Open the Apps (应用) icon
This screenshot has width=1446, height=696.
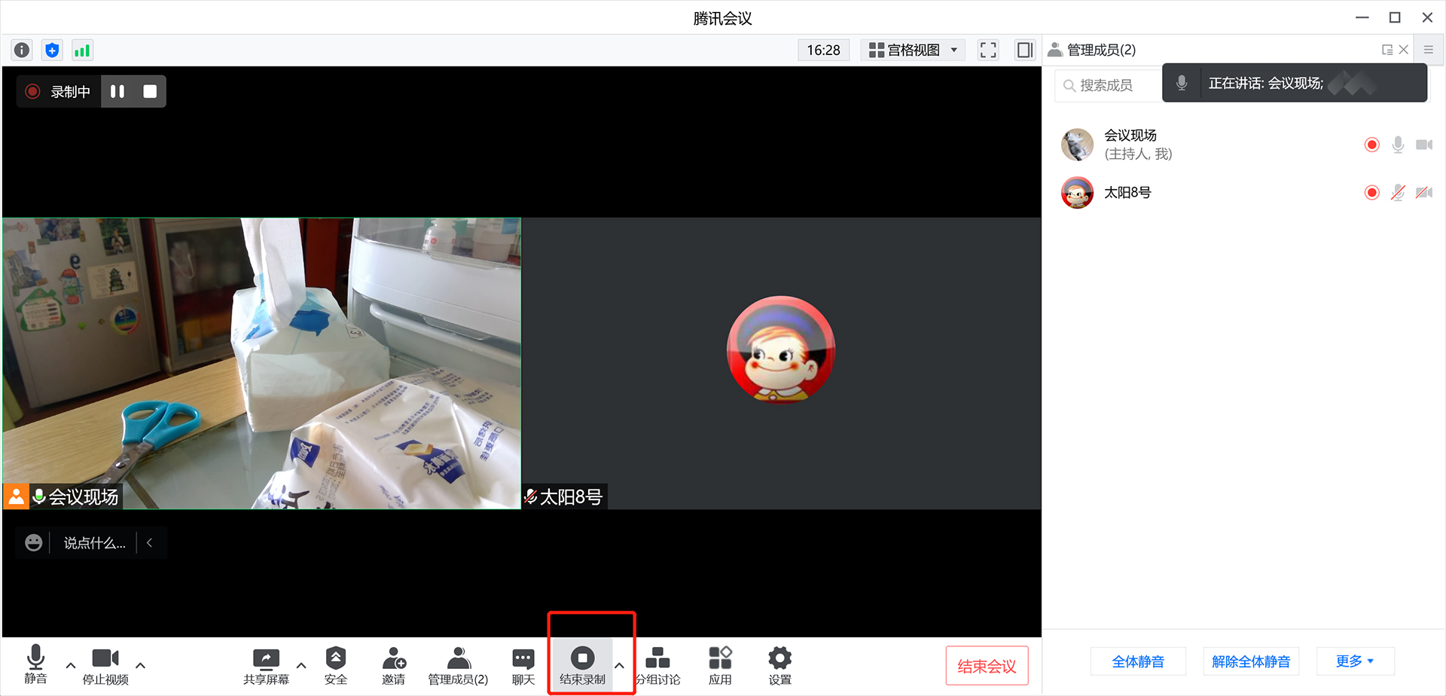click(x=720, y=666)
